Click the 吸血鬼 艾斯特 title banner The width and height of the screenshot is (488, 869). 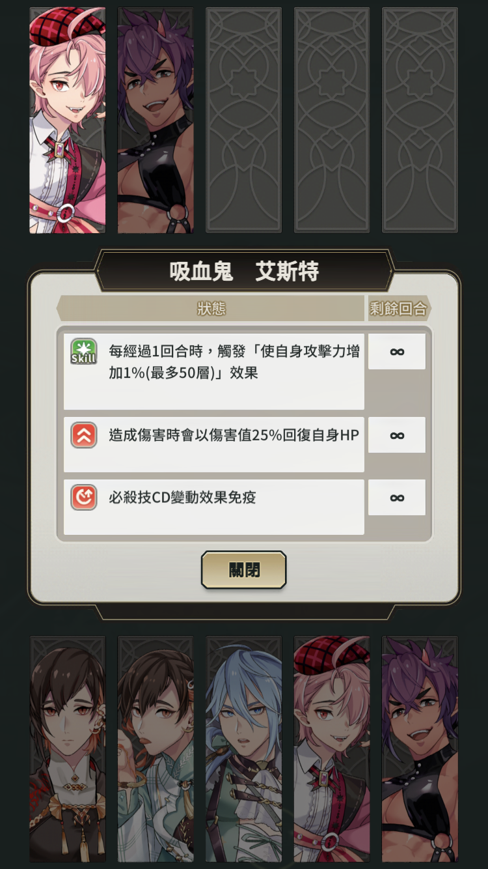[x=244, y=271]
